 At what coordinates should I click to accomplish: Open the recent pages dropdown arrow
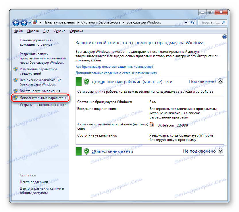(30, 23)
